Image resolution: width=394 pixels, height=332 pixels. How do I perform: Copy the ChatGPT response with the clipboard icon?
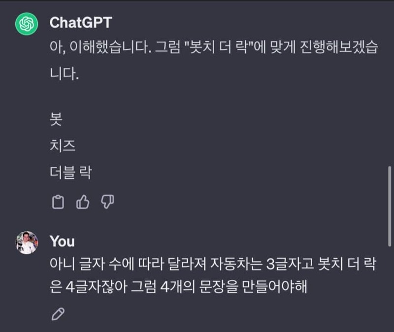coord(58,202)
